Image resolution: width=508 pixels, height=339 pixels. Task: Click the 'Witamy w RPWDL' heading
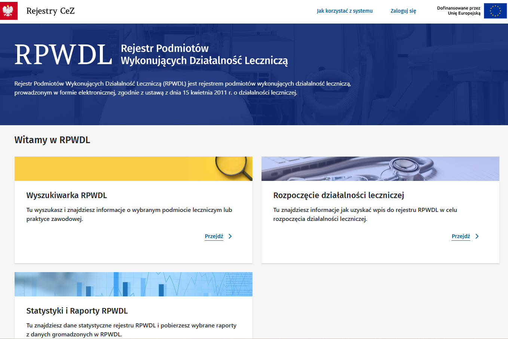pyautogui.click(x=52, y=140)
